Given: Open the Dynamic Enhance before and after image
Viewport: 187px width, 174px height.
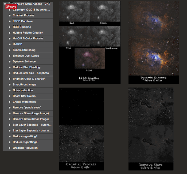Looking at the screenshot, I should pyautogui.click(x=154, y=41).
